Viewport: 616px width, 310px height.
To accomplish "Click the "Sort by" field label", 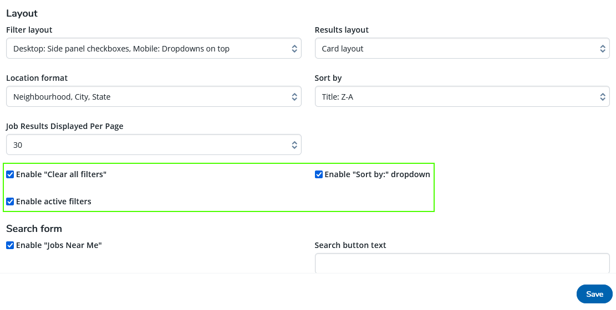I will tap(328, 78).
